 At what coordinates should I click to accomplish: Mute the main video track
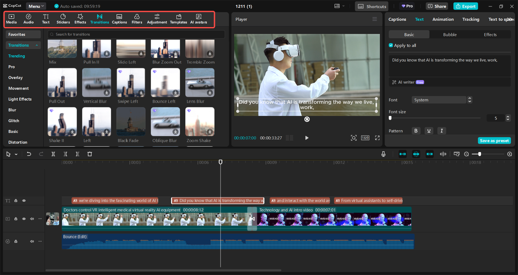coord(32,219)
